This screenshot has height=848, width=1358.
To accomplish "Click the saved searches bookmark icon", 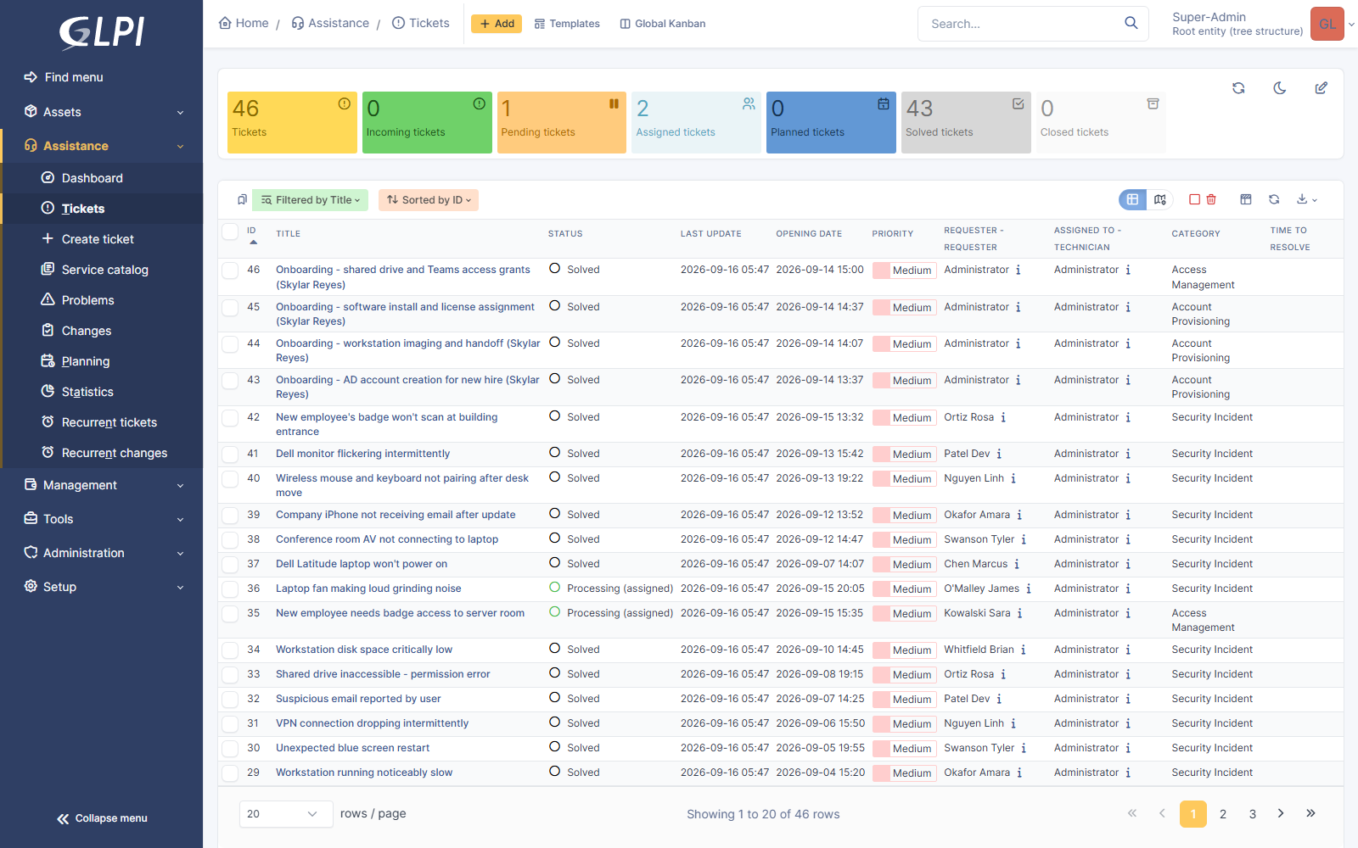I will pyautogui.click(x=242, y=200).
